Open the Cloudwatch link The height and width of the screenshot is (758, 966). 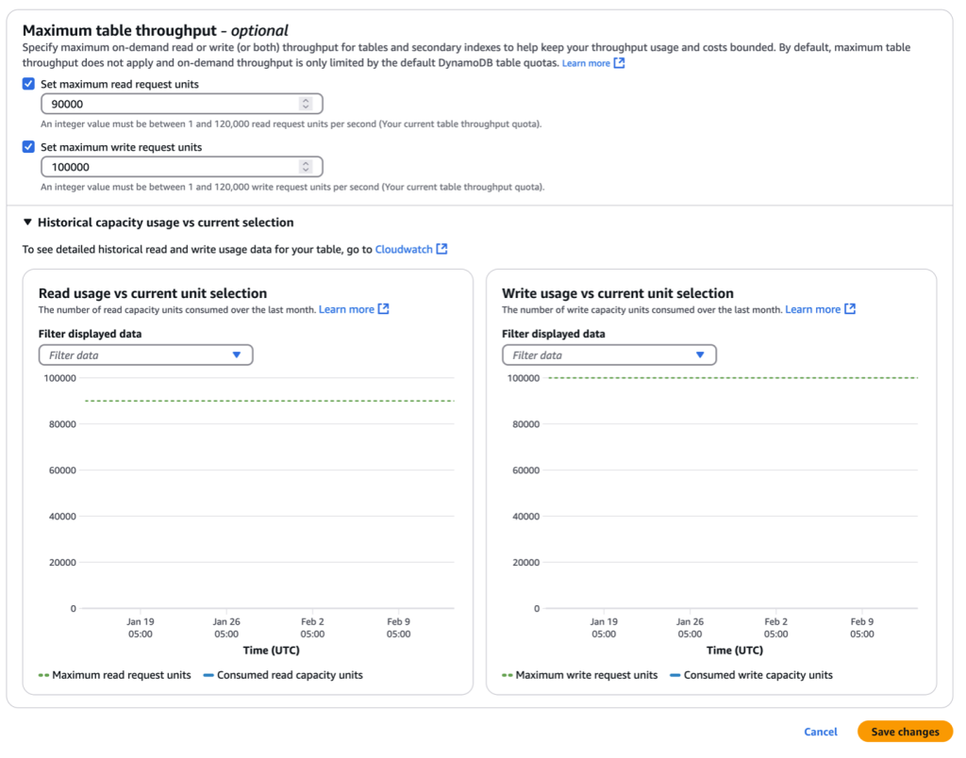tap(404, 250)
